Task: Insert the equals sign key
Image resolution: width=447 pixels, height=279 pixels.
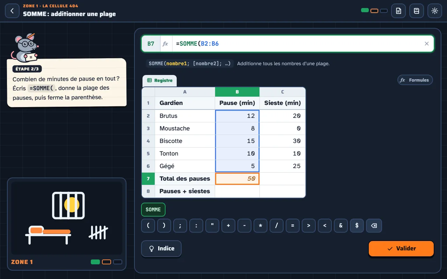Action: pyautogui.click(x=293, y=226)
